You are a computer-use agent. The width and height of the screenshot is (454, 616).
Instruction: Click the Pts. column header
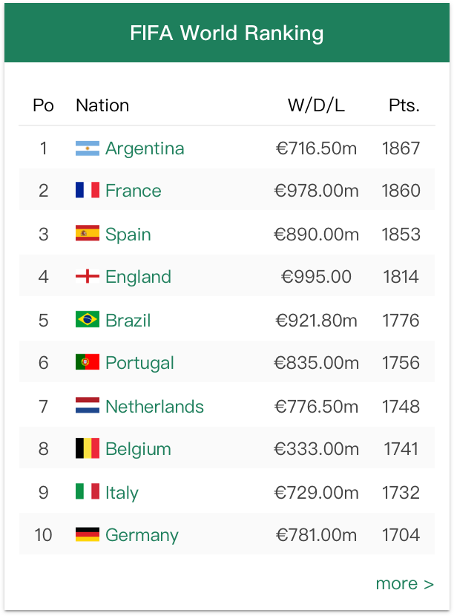point(404,105)
